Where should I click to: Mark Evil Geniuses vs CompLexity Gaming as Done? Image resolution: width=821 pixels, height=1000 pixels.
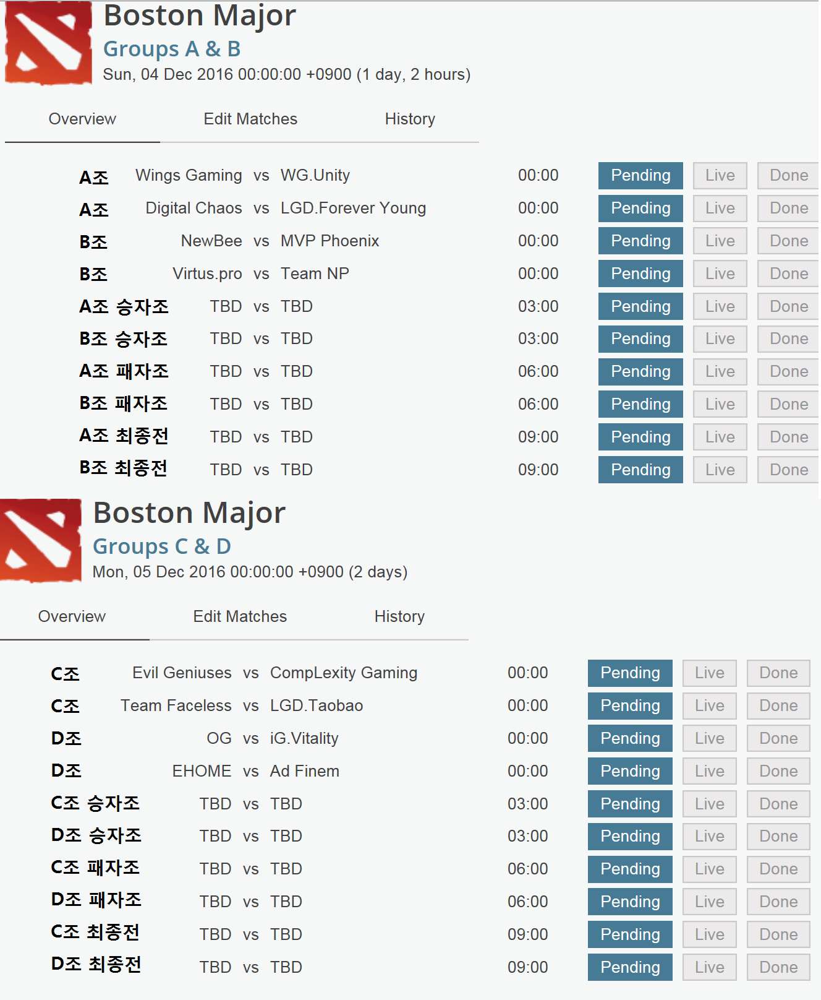coord(778,673)
